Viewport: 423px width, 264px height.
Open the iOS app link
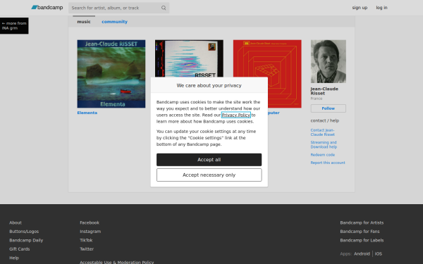[378, 253]
